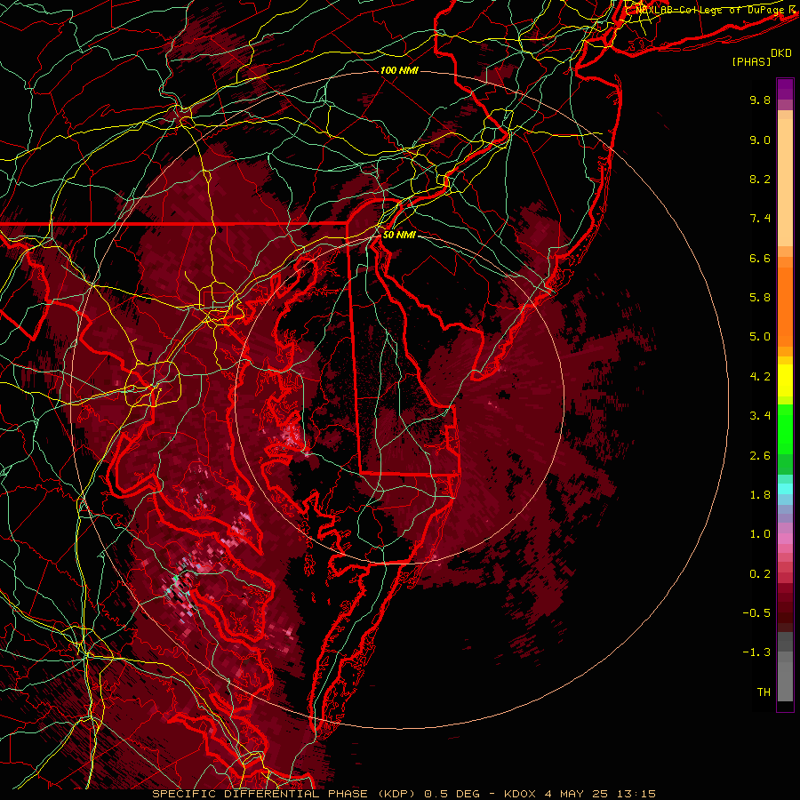800x800 pixels.
Task: Click the 4.2 legend value
Action: [x=760, y=377]
